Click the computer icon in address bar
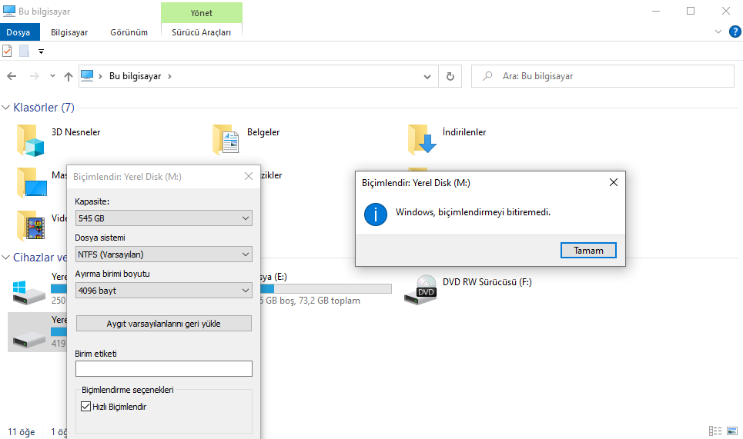Viewport: 743px width, 439px height. pos(87,75)
